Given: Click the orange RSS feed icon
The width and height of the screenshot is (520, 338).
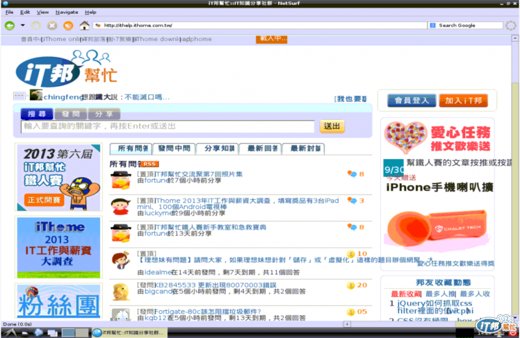Looking at the screenshot, I should (x=149, y=164).
